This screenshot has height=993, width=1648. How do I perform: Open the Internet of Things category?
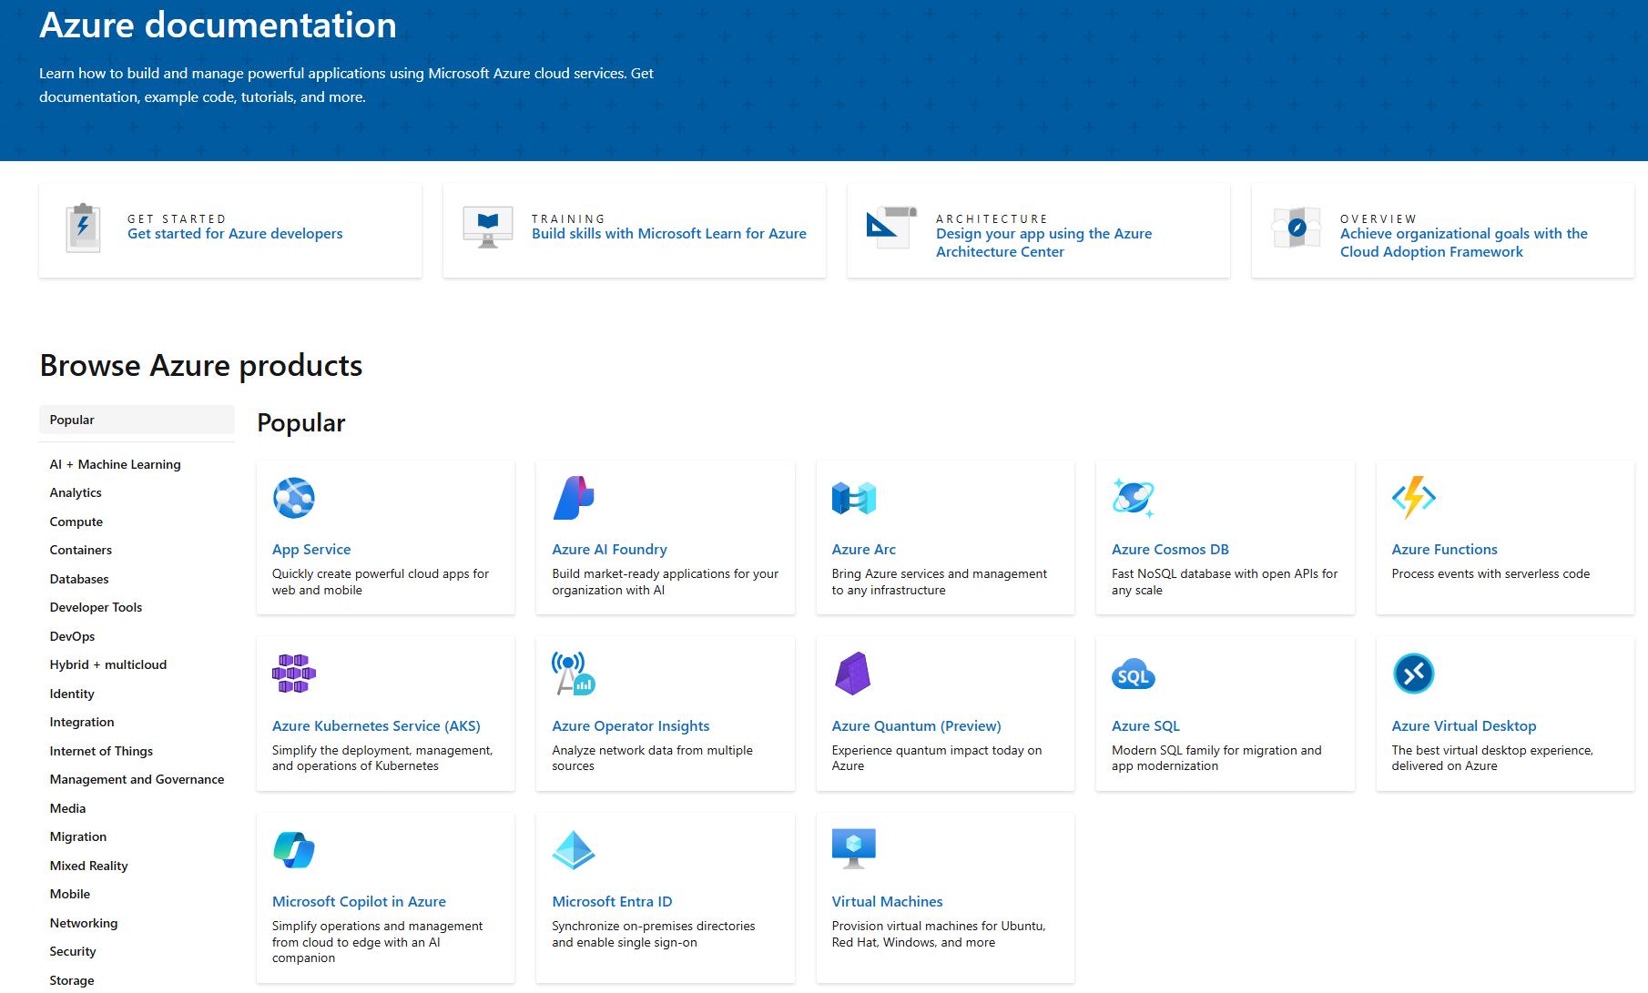click(x=101, y=751)
